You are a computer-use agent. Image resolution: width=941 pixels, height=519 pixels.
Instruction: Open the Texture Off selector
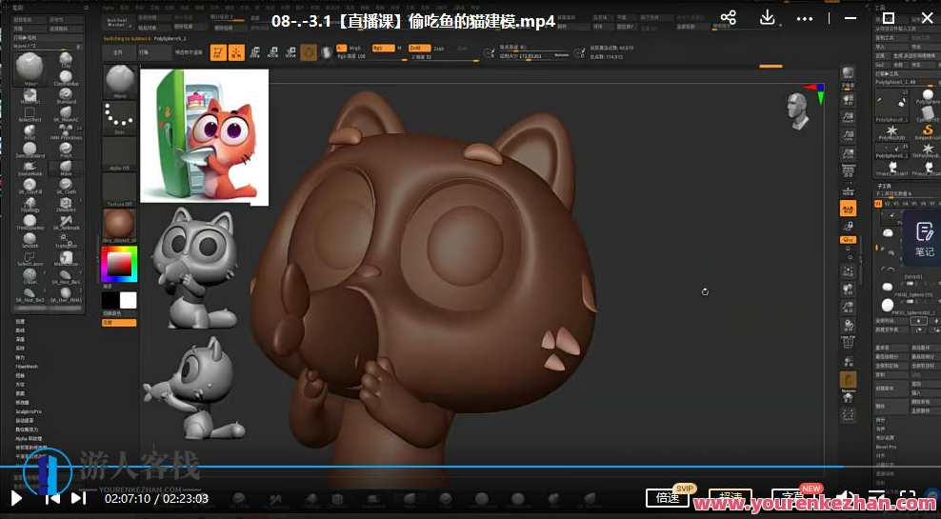pyautogui.click(x=120, y=190)
